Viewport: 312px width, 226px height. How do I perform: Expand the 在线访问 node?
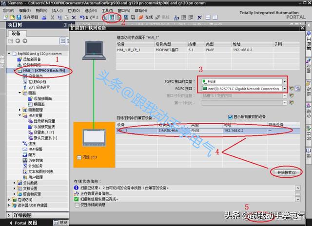9,199
